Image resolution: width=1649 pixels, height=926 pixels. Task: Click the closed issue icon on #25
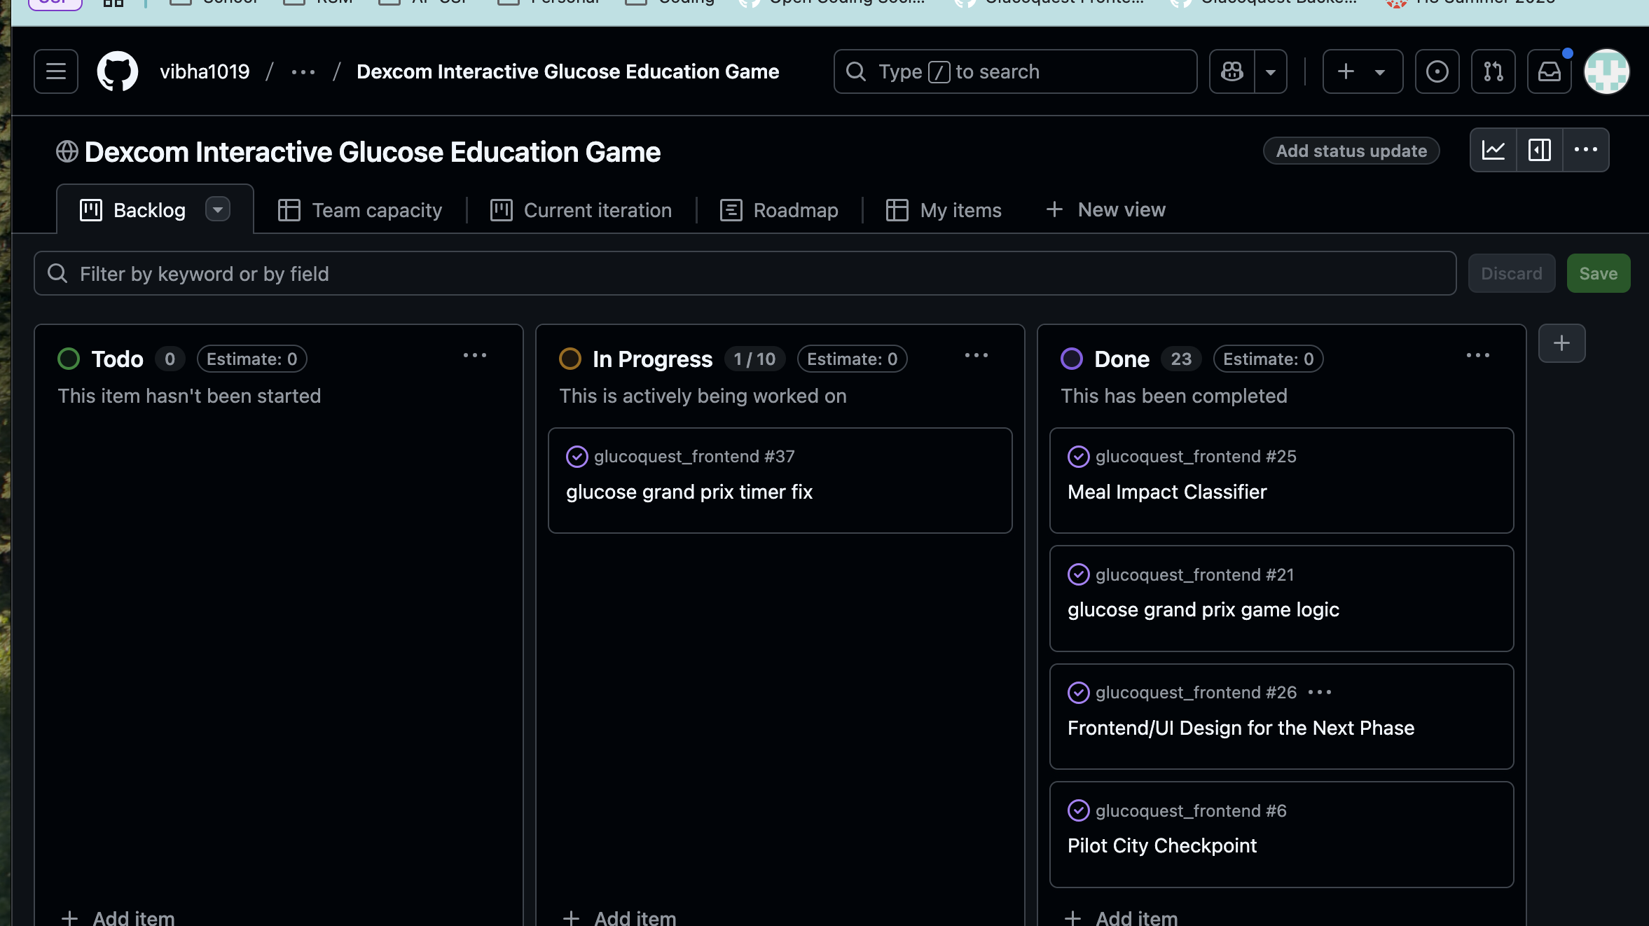[1078, 457]
